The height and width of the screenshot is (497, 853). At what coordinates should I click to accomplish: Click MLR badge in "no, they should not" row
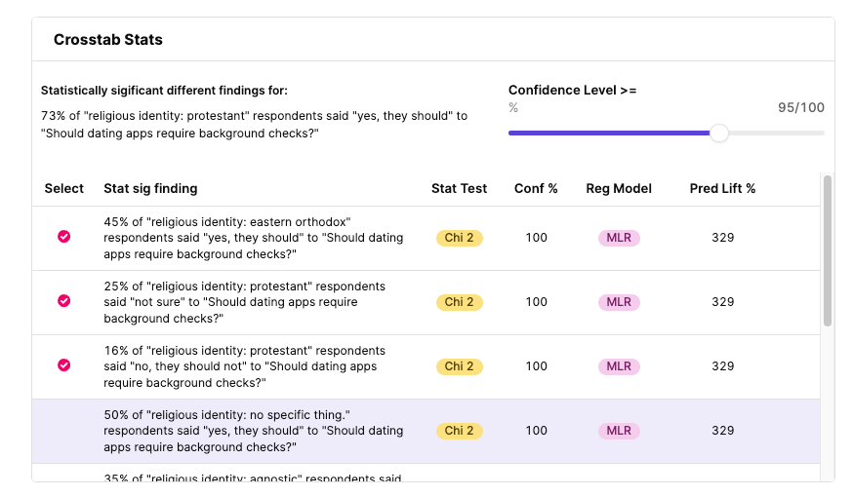619,366
